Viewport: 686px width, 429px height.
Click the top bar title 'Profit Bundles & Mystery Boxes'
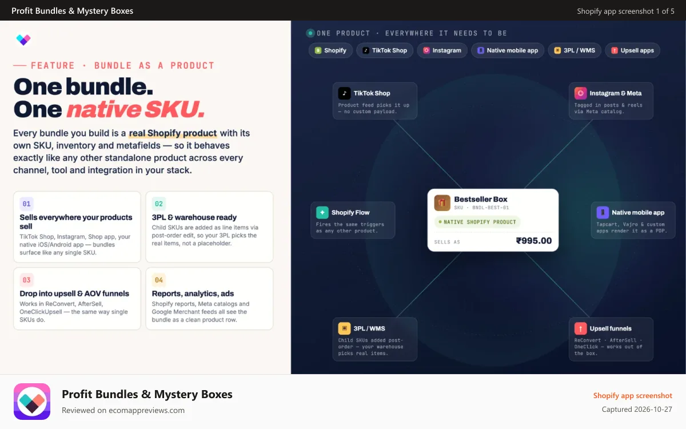click(x=73, y=11)
